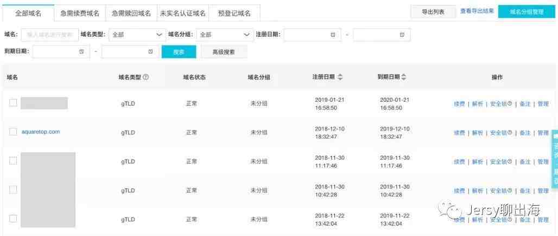The width and height of the screenshot is (558, 236).
Task: Click the 域名类型 help question icon
Action: 145,77
